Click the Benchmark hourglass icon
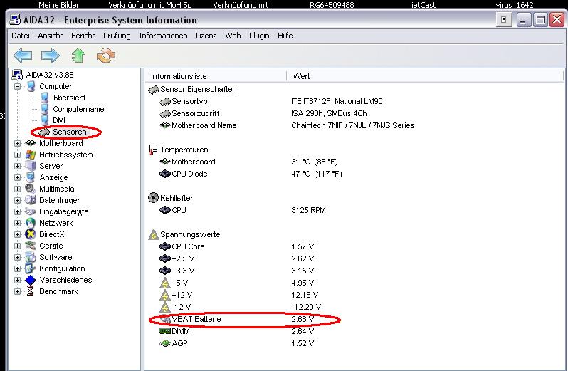 point(31,291)
